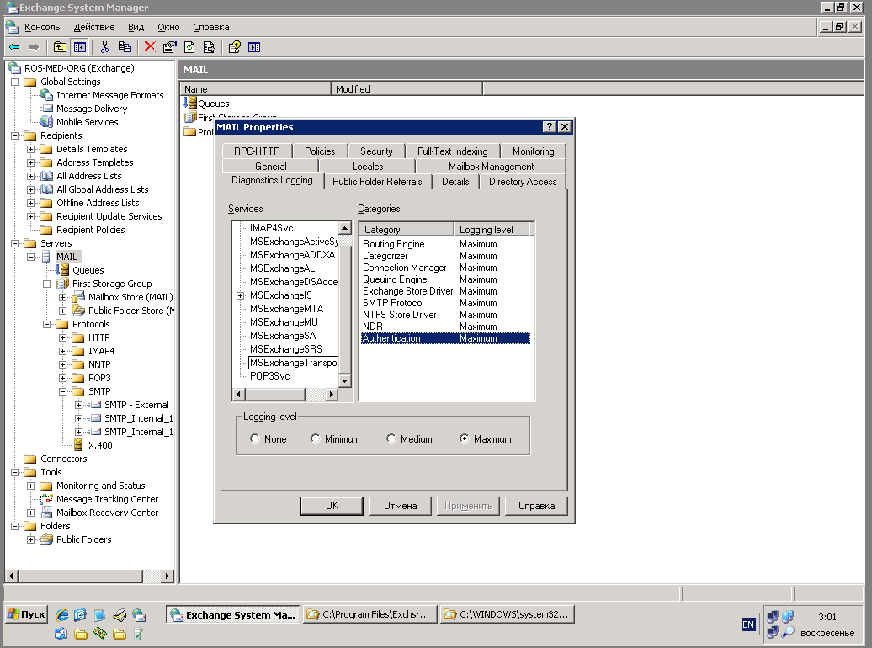Select the NDR category row

coord(445,326)
